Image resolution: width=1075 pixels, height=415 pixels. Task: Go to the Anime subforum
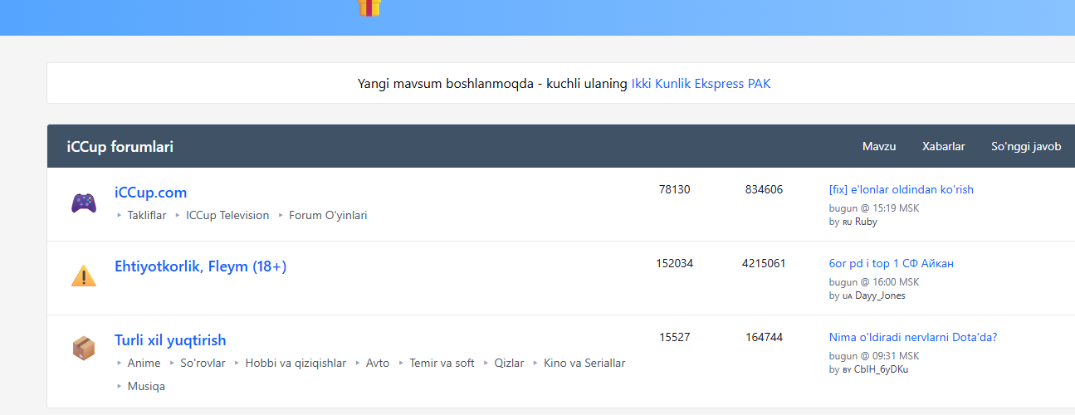pos(144,363)
